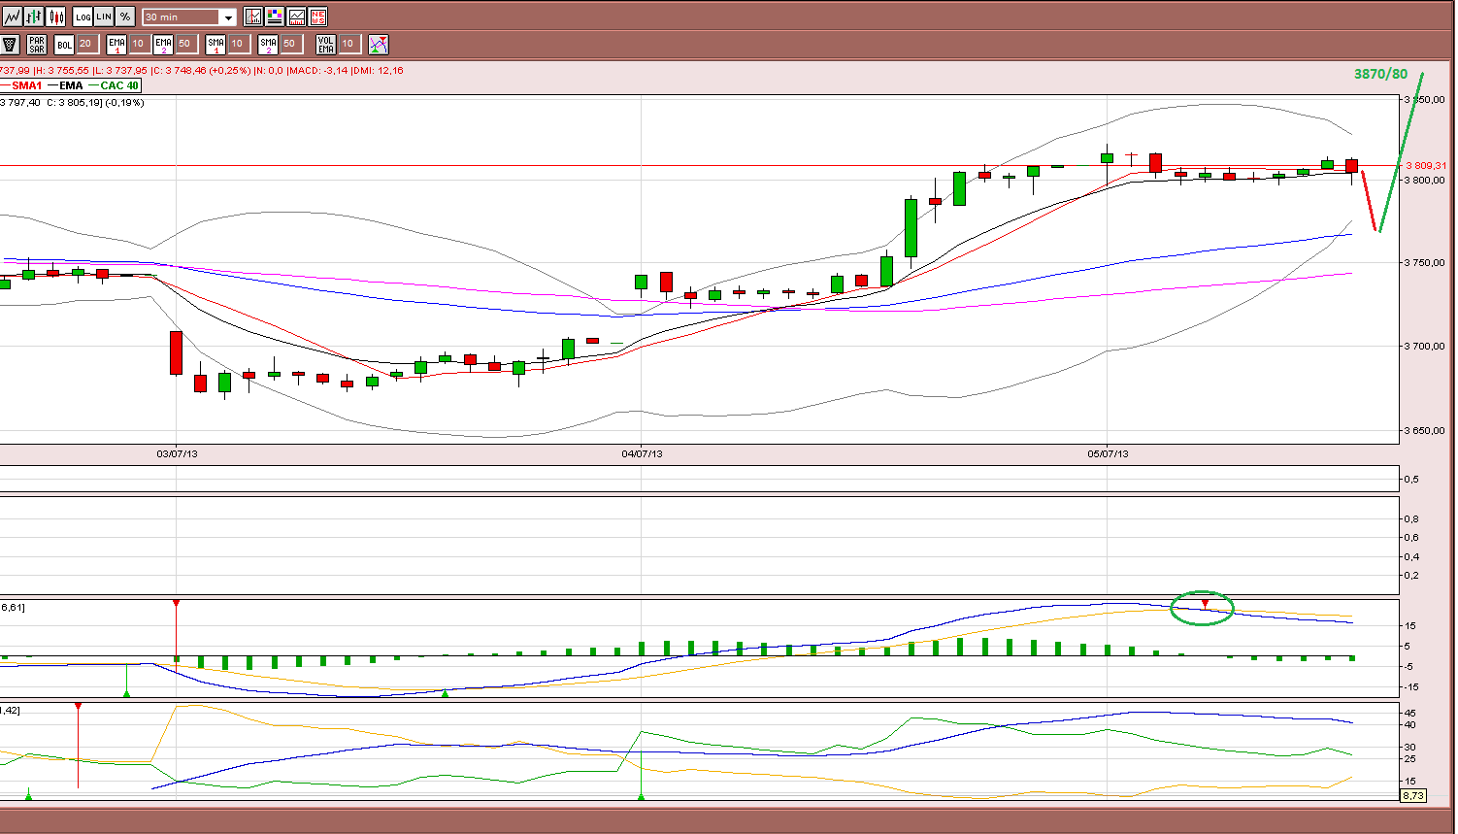
Task: Click the red sell marker at start of DMI panel
Action: [78, 707]
